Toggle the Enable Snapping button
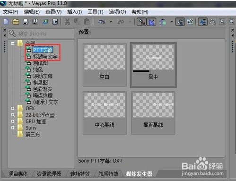Viewport: 236px width, 181px height. pyautogui.click(x=141, y=22)
